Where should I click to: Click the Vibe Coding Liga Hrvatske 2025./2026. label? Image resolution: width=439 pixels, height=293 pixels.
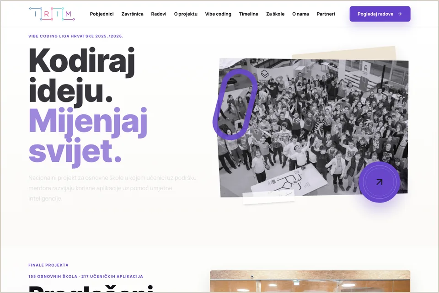click(x=76, y=36)
